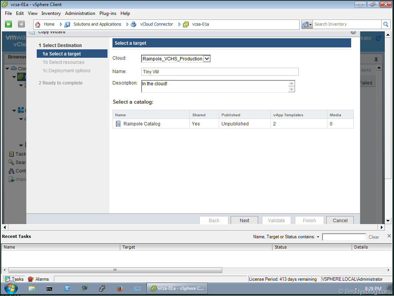Click the Recent Tasks filter field
Screen dimensions: 394x296
tap(344, 237)
